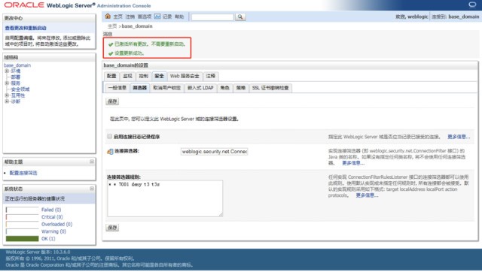
Task: Open 部署 in domain tree
Action: click(16, 77)
